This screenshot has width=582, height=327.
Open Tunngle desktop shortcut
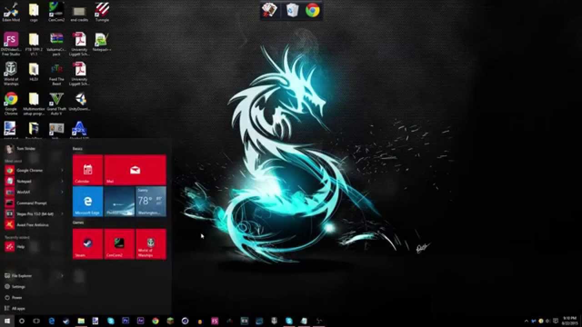click(x=102, y=13)
